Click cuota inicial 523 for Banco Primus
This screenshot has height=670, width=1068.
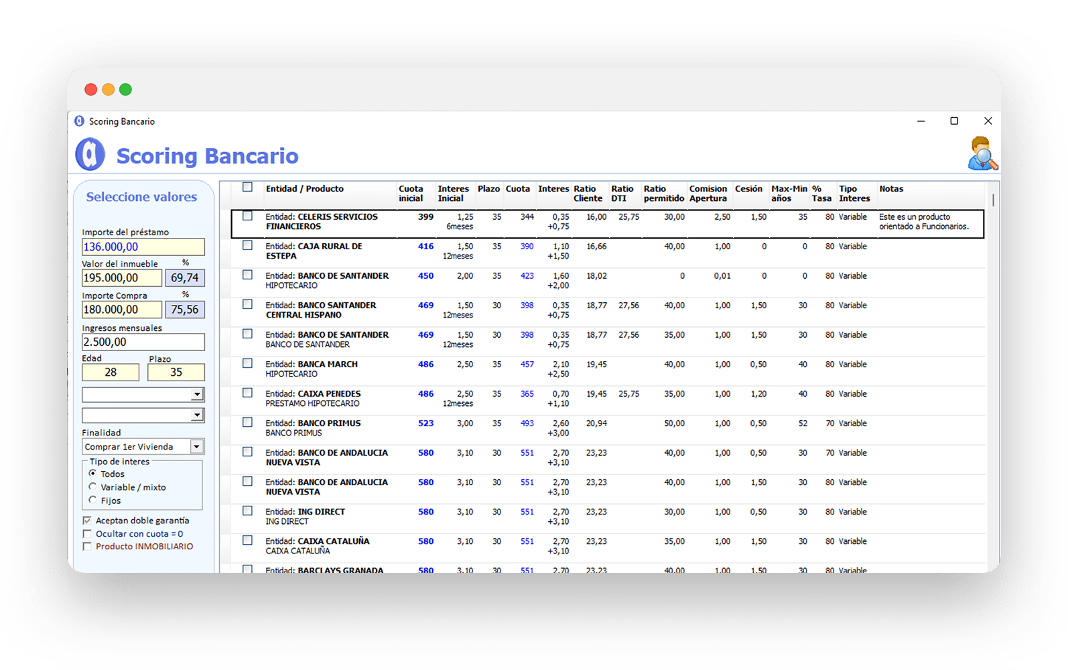click(x=425, y=423)
